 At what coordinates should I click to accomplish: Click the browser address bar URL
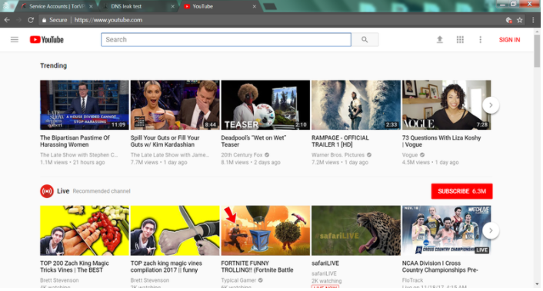[108, 20]
